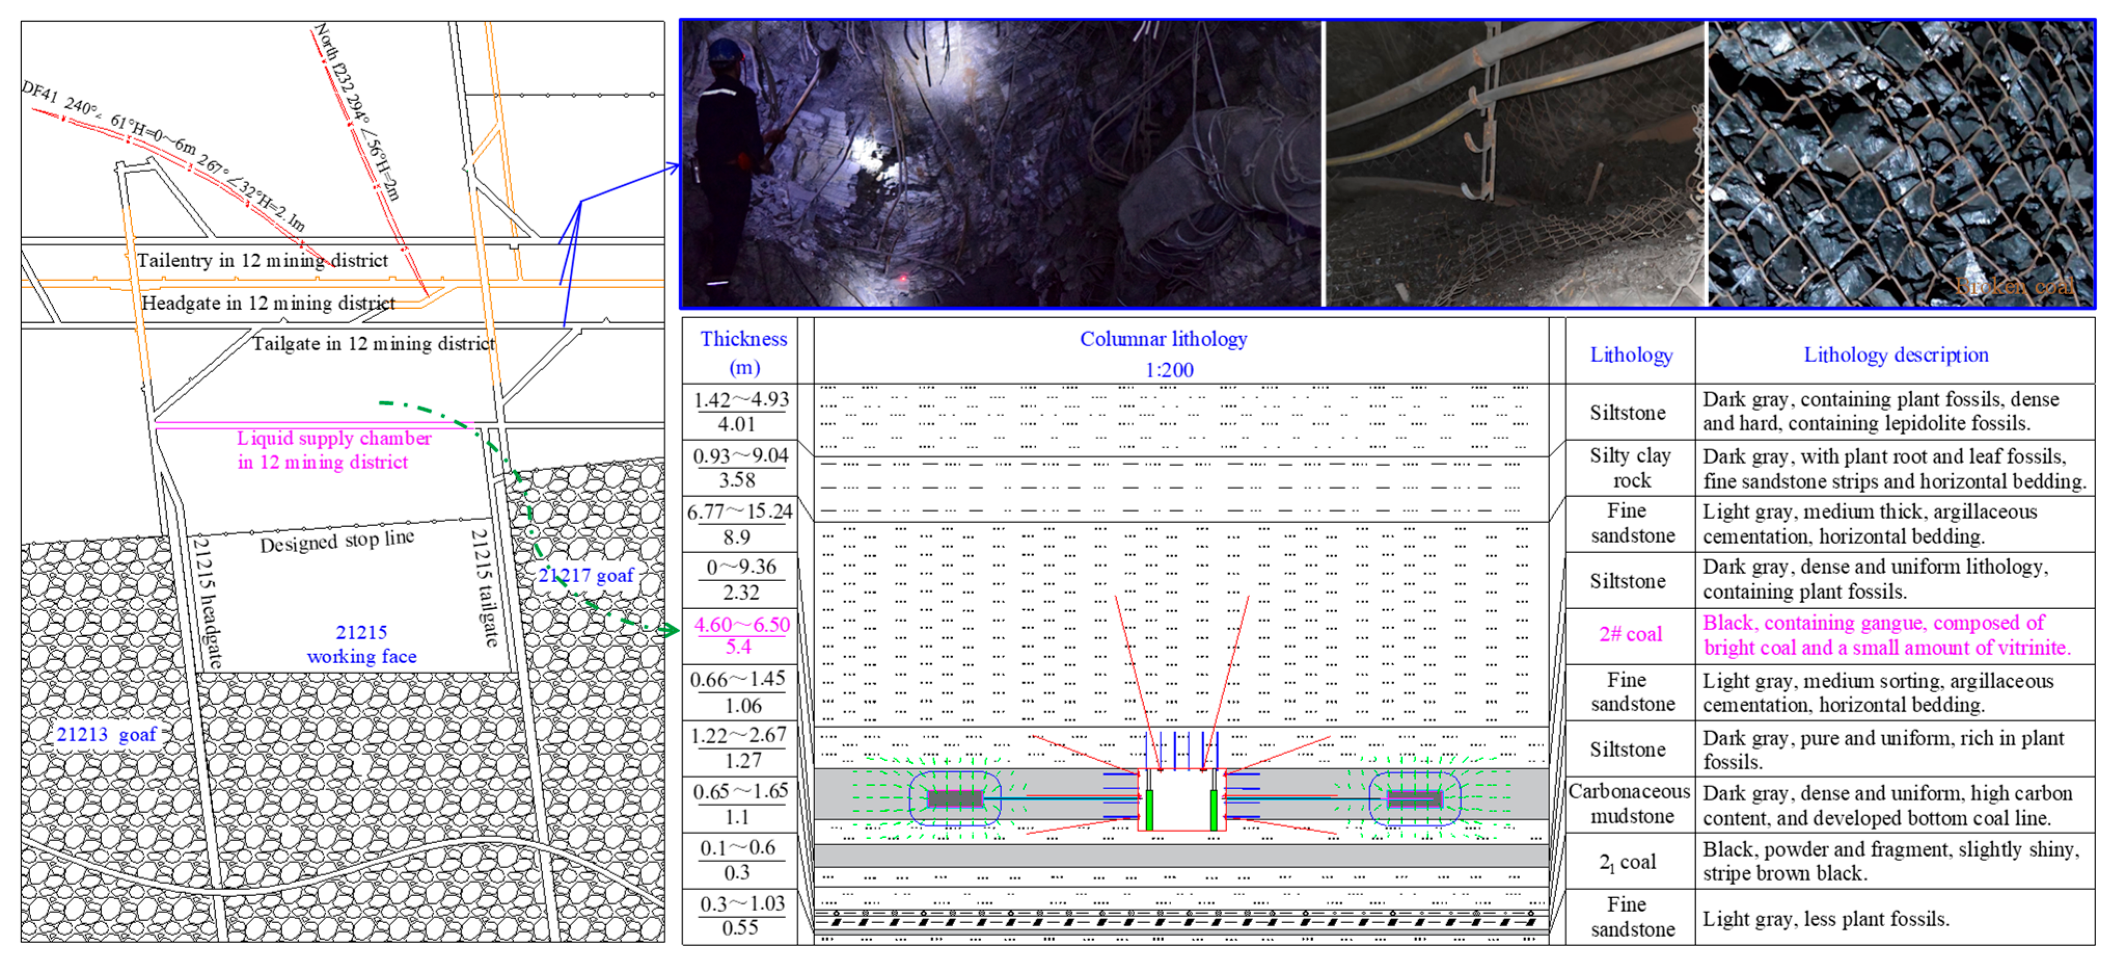
Task: Click the Designed stop line label
Action: pyautogui.click(x=337, y=542)
